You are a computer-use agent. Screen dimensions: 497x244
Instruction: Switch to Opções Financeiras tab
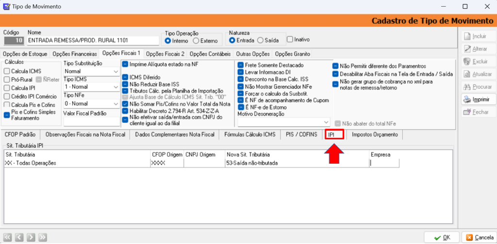[74, 54]
